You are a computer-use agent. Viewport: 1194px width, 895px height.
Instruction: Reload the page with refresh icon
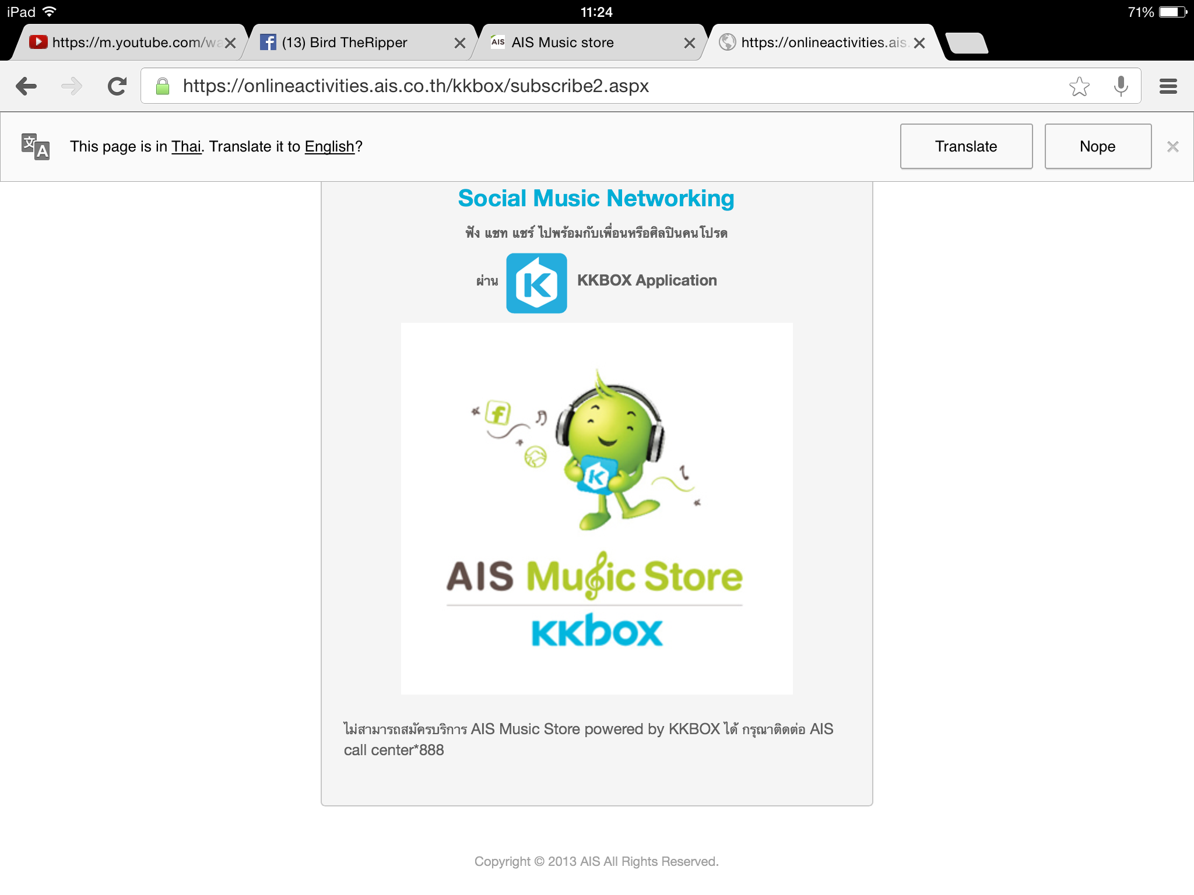coord(117,86)
